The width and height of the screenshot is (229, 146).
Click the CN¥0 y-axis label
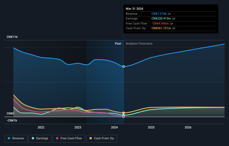pos(11,113)
